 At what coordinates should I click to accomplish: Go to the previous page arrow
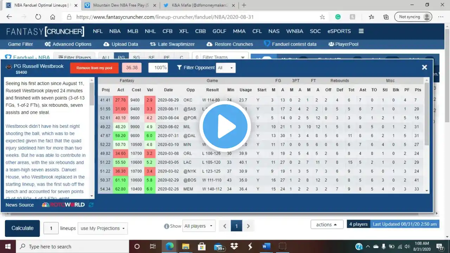(225, 226)
